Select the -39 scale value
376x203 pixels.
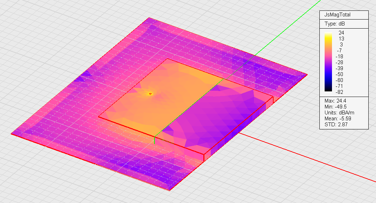click(339, 68)
